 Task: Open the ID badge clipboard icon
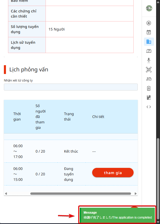coord(149,88)
